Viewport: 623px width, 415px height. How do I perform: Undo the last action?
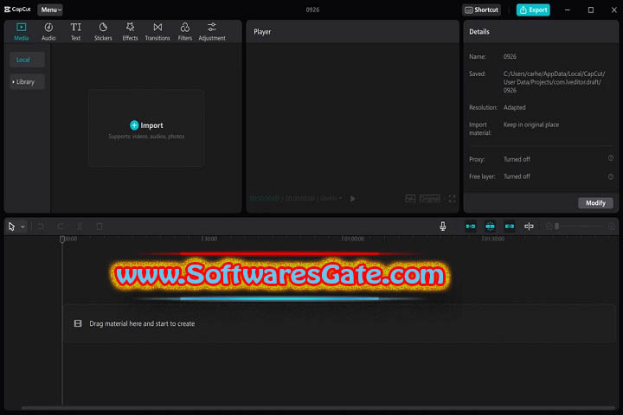[x=41, y=227]
